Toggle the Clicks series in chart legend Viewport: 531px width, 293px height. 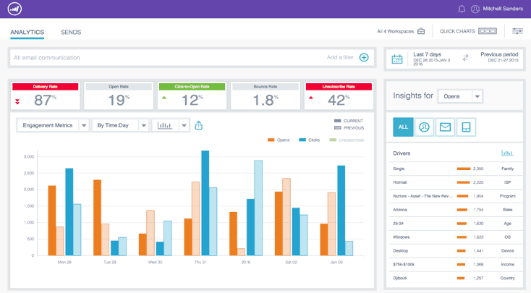coord(310,140)
